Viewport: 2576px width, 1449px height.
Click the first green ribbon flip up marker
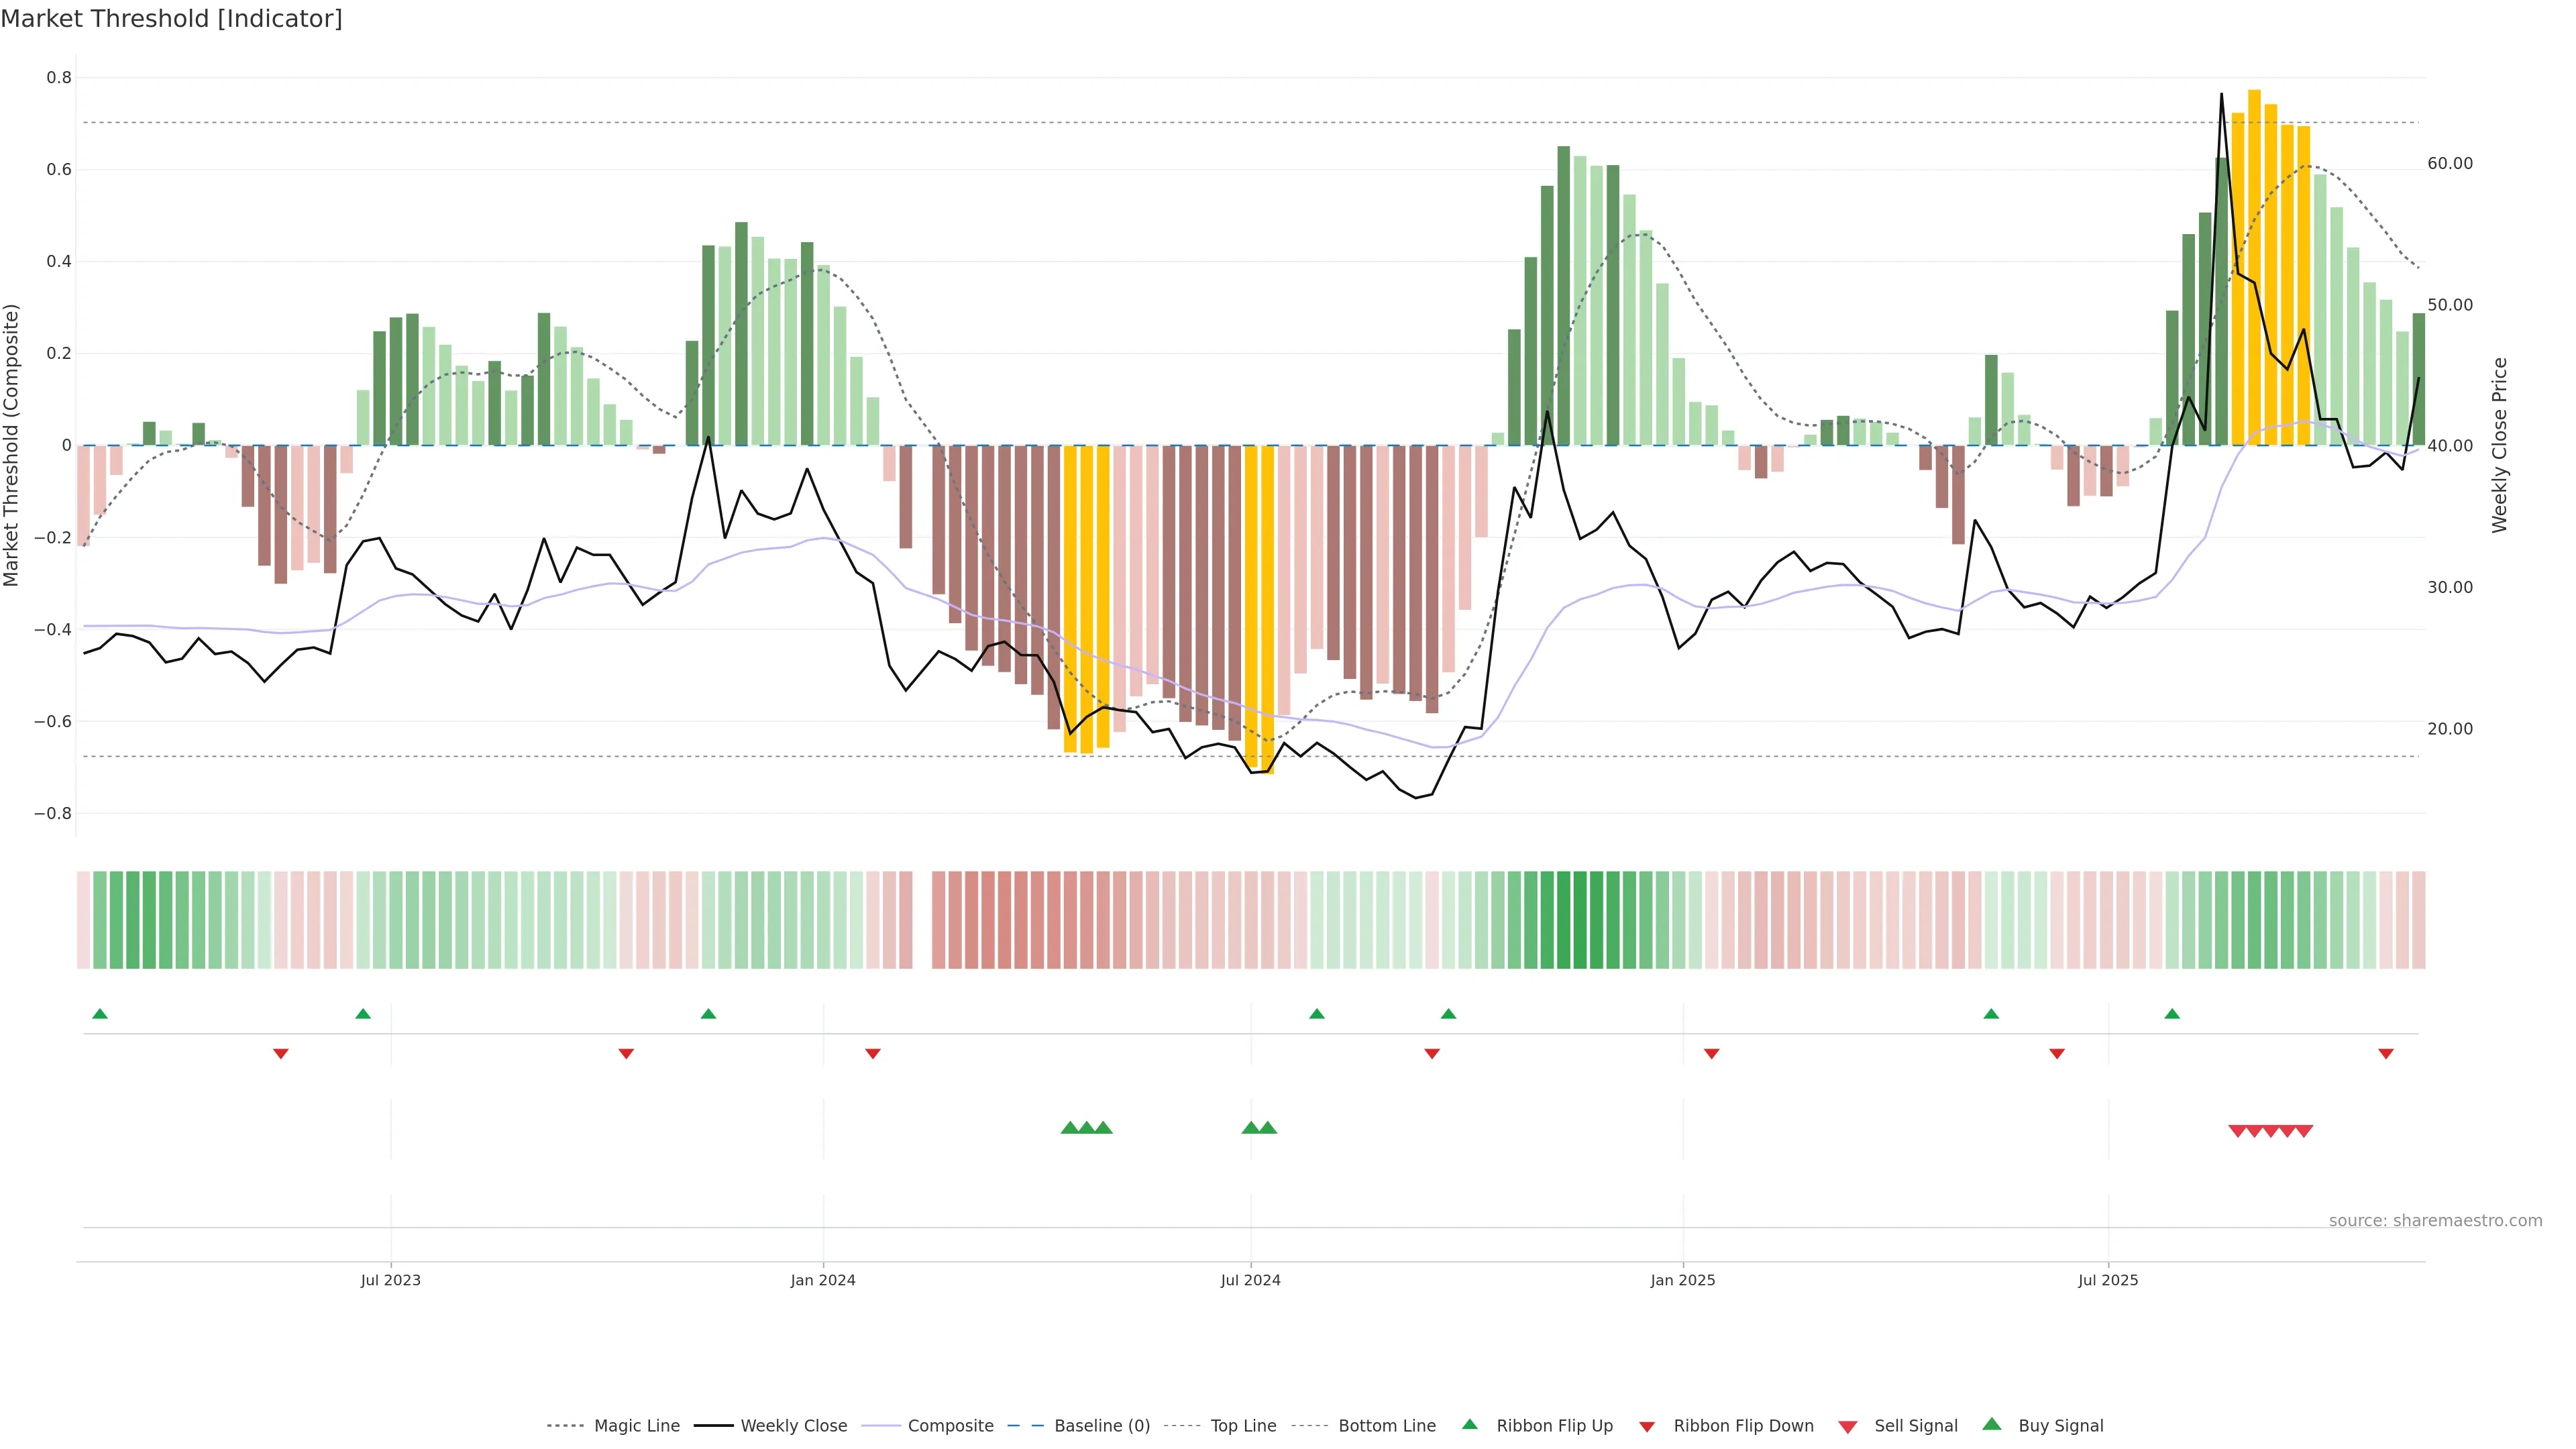pyautogui.click(x=100, y=1014)
